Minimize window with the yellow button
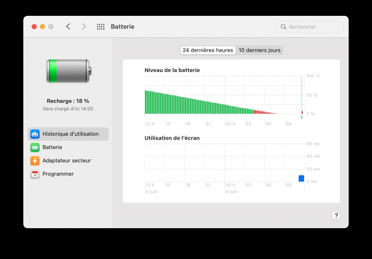The height and width of the screenshot is (259, 372). click(42, 27)
